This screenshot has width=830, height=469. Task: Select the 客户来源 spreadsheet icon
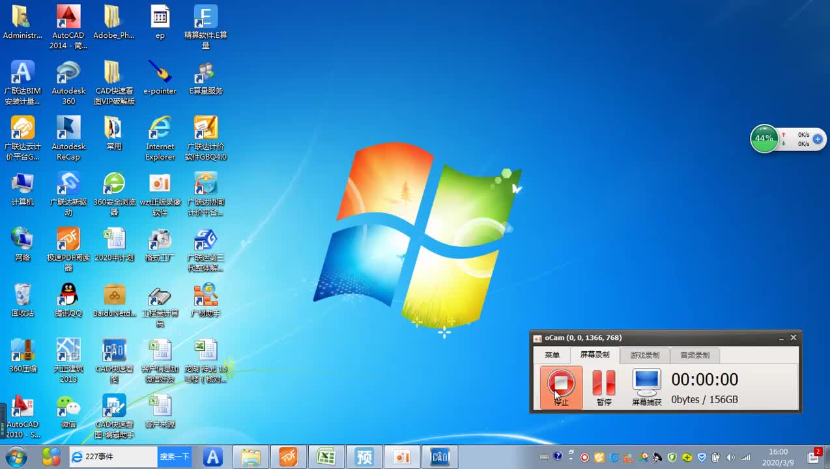[x=160, y=410]
